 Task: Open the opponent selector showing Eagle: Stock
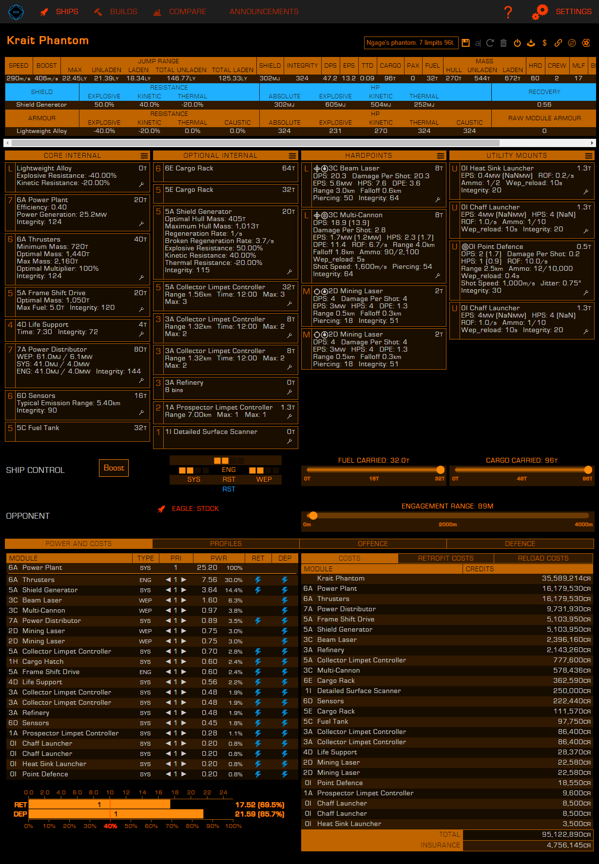188,509
